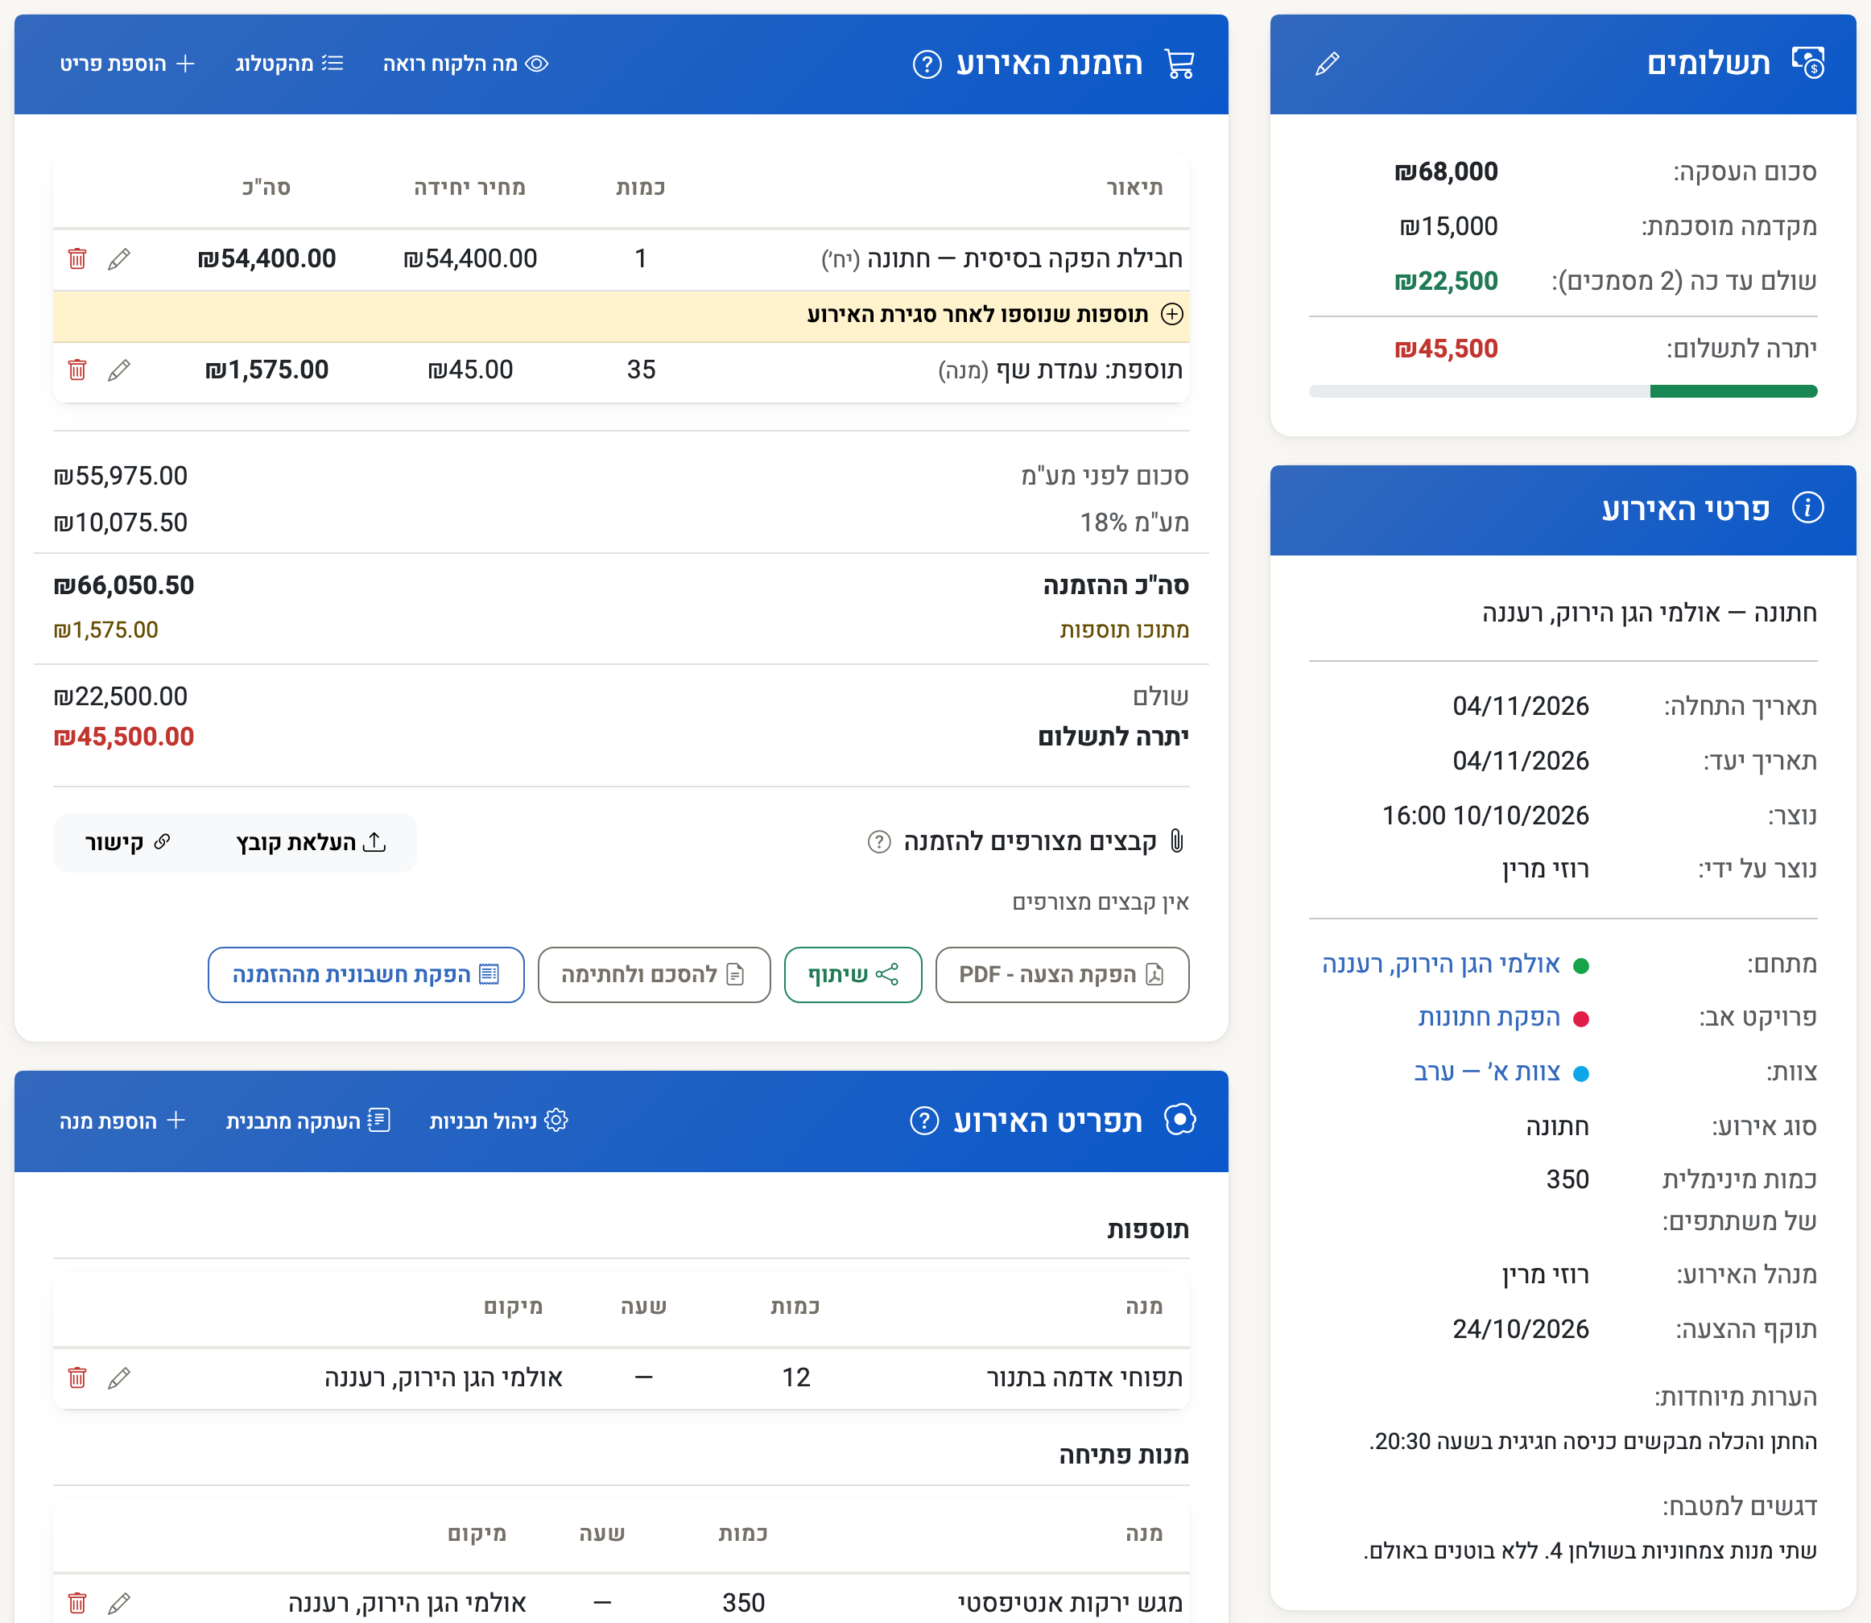Click the green שיתוף share button
The image size is (1871, 1623).
tap(853, 974)
